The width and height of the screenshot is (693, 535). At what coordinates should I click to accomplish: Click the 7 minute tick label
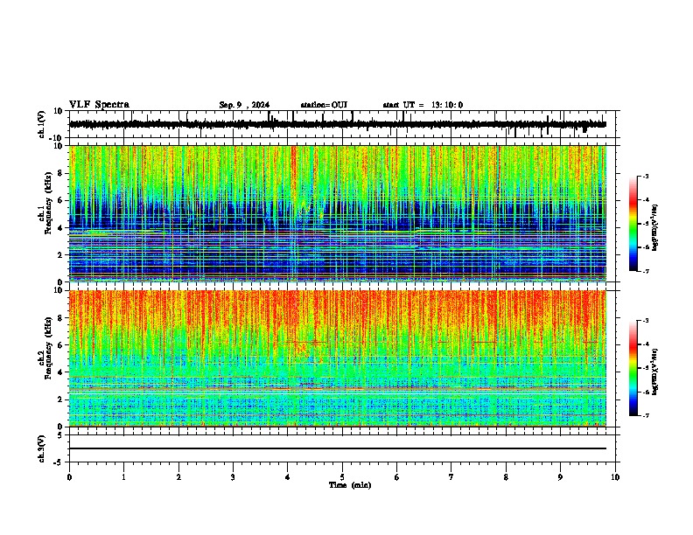(451, 477)
